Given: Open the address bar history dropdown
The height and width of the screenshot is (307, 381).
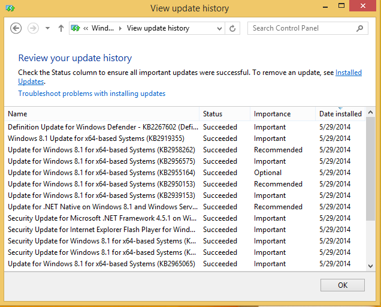Looking at the screenshot, I should pos(219,28).
